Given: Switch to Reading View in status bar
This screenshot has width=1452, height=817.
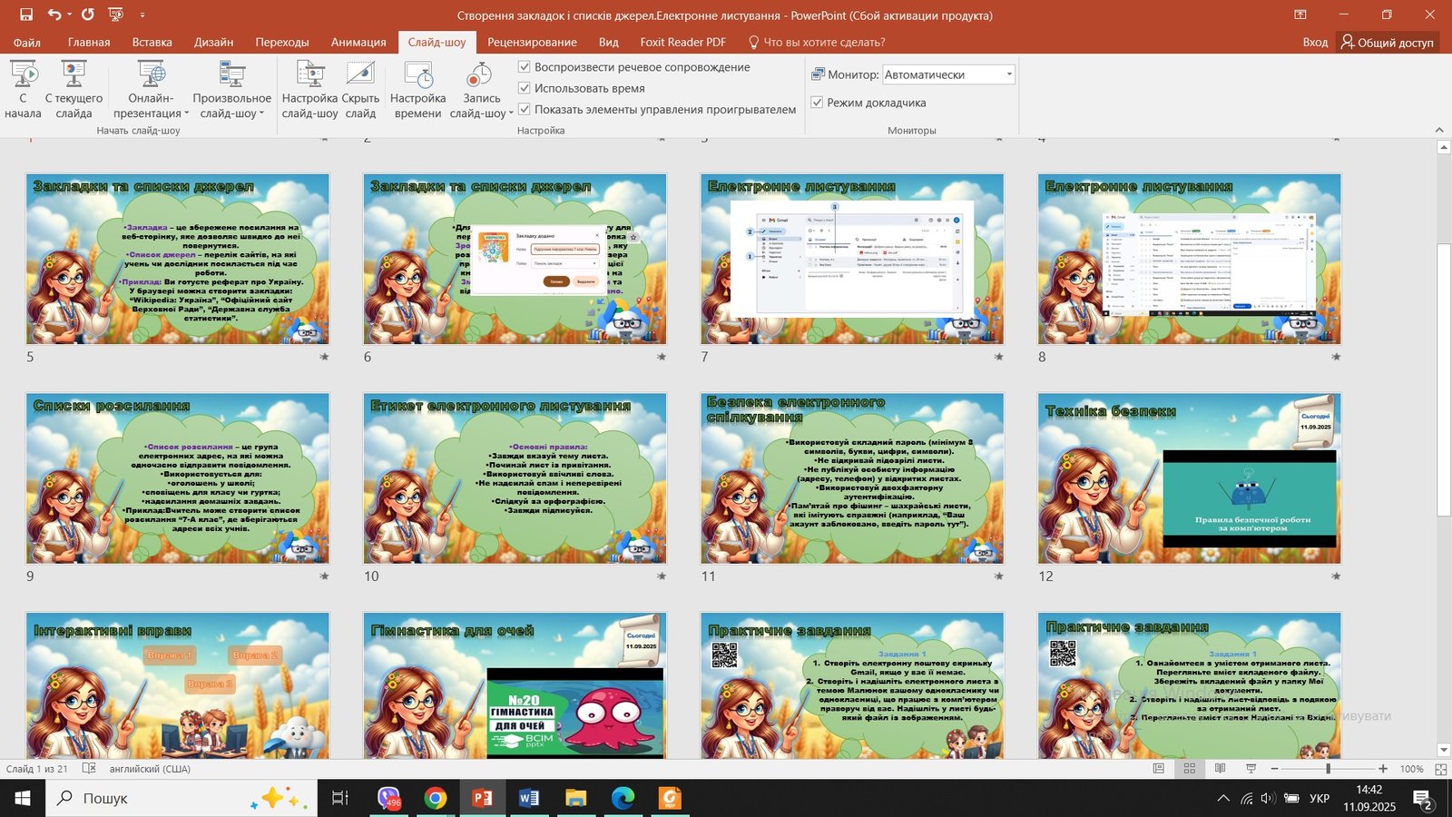Looking at the screenshot, I should 1220,769.
